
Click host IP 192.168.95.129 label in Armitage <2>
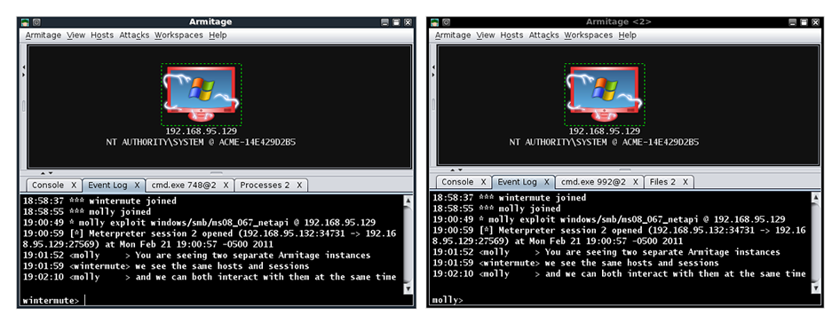pos(605,130)
